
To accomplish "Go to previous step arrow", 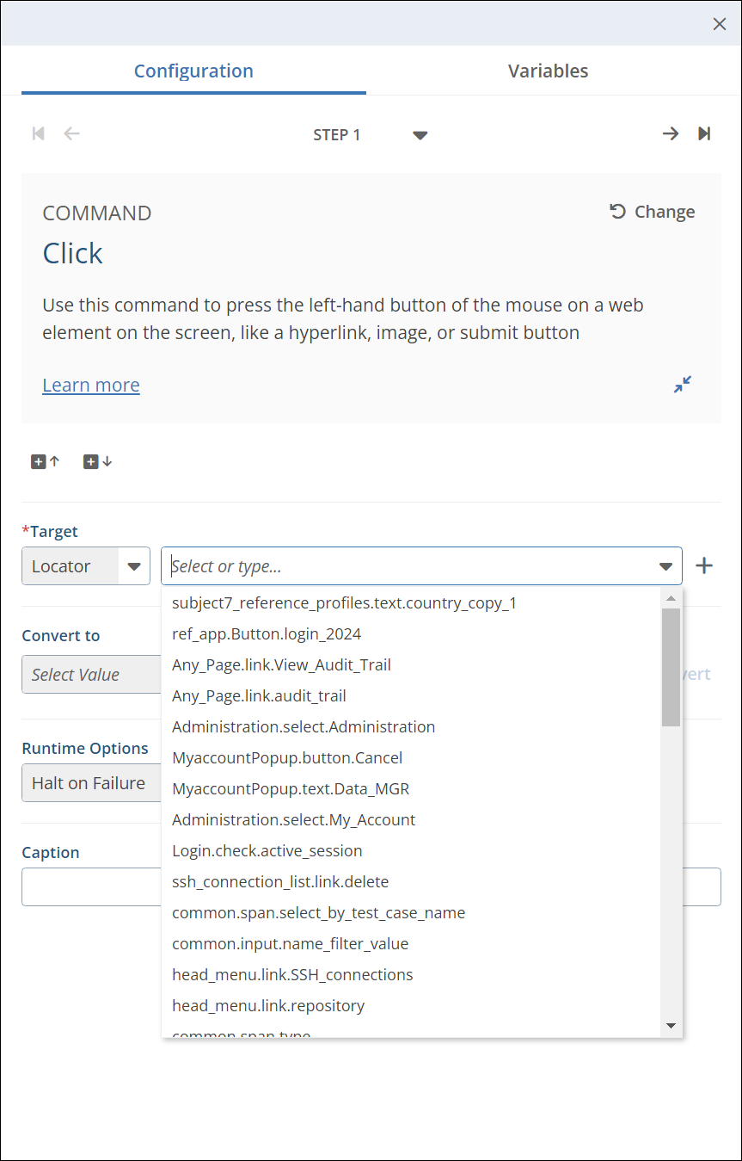I will pos(72,133).
